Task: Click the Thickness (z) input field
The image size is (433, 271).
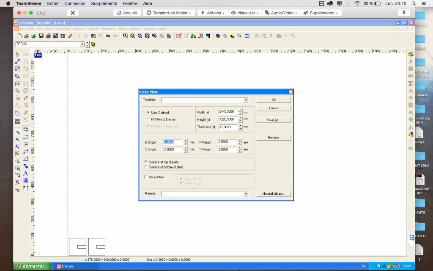Action: pos(228,127)
